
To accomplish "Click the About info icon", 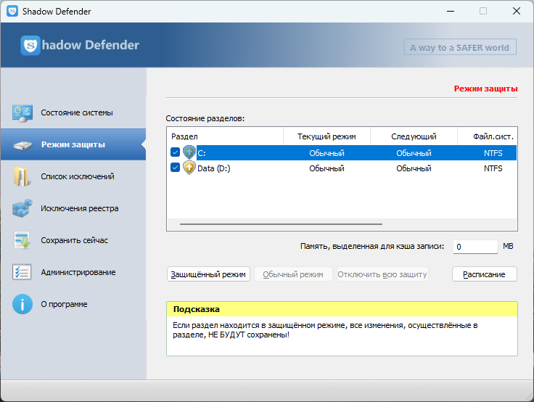I will point(22,304).
